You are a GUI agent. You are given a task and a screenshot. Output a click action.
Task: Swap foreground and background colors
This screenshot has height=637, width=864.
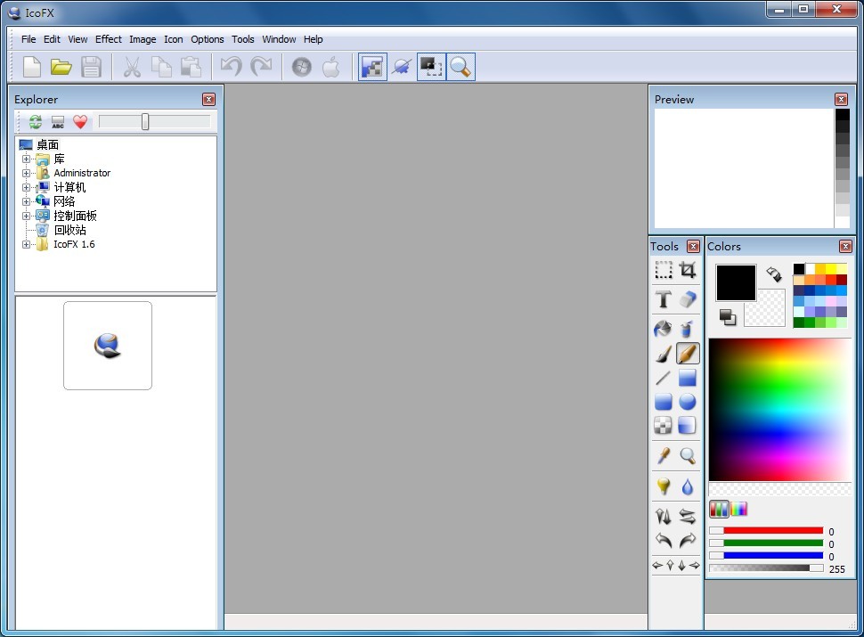pos(773,274)
